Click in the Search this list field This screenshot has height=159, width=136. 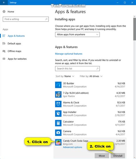tap(77, 69)
